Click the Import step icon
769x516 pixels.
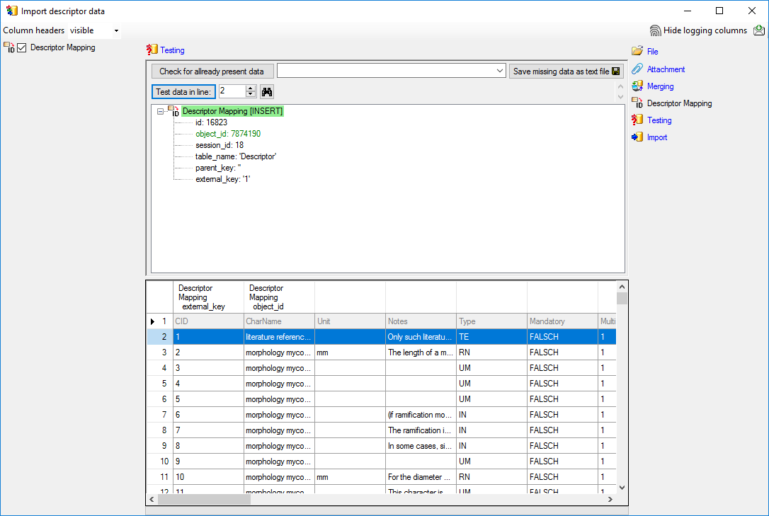[x=637, y=137]
